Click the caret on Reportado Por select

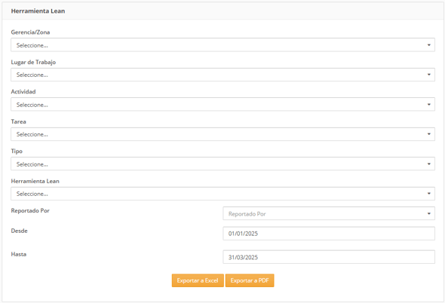click(x=429, y=213)
